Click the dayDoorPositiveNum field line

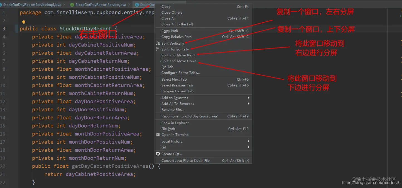pos(79,110)
